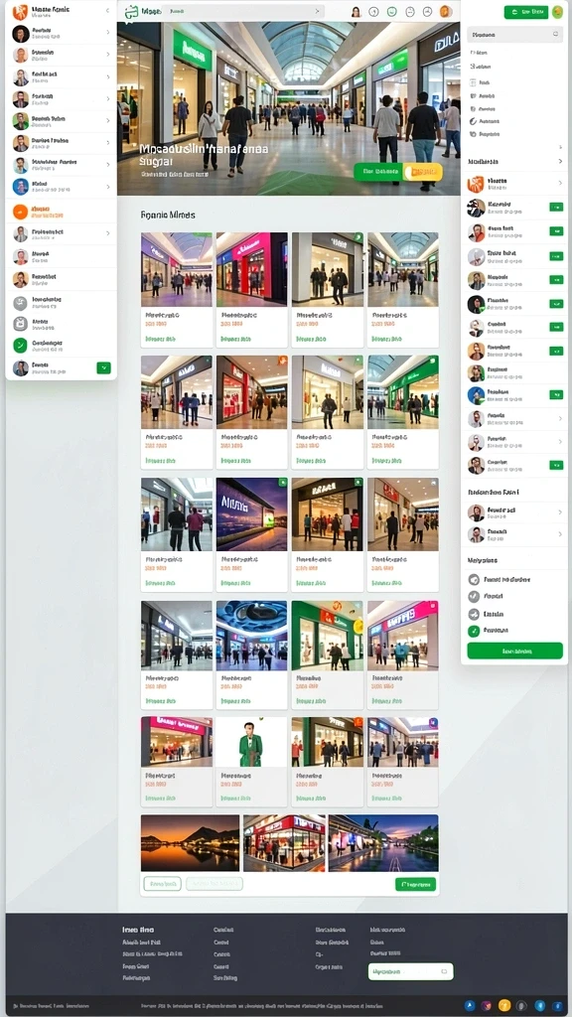This screenshot has height=1017, width=572.
Task: Open the orange avatar in the header bar
Action: (446, 12)
